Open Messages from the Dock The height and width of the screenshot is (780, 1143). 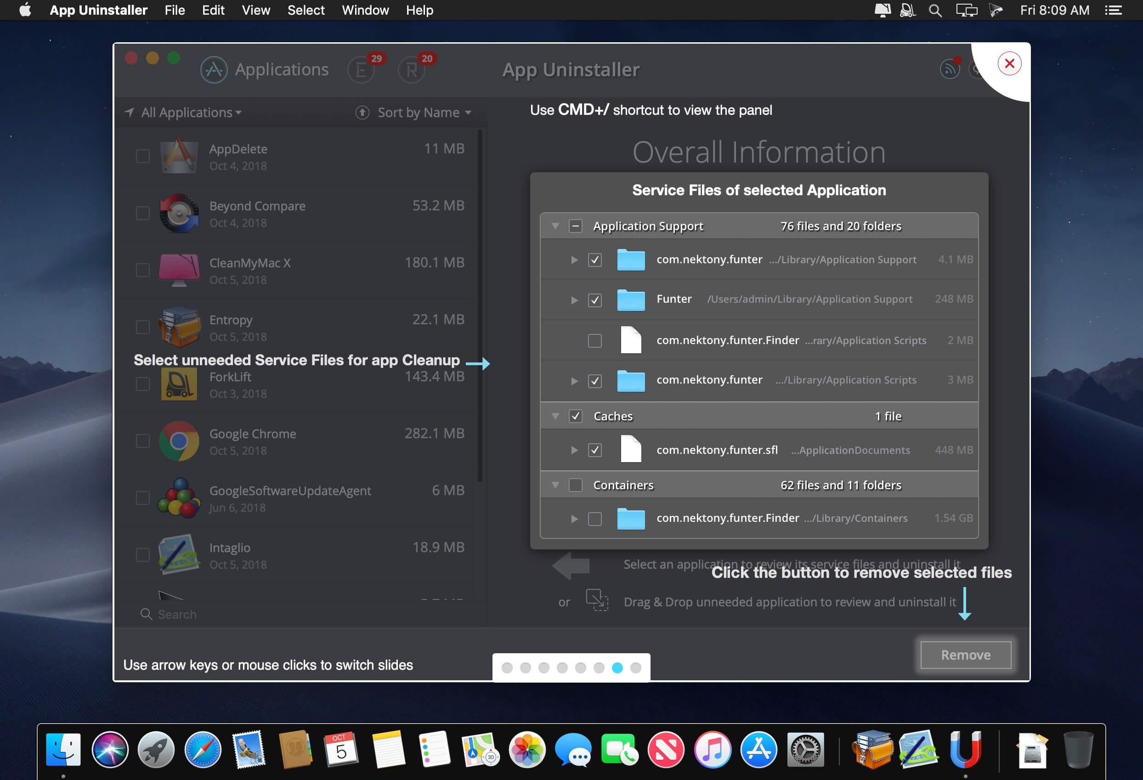573,749
